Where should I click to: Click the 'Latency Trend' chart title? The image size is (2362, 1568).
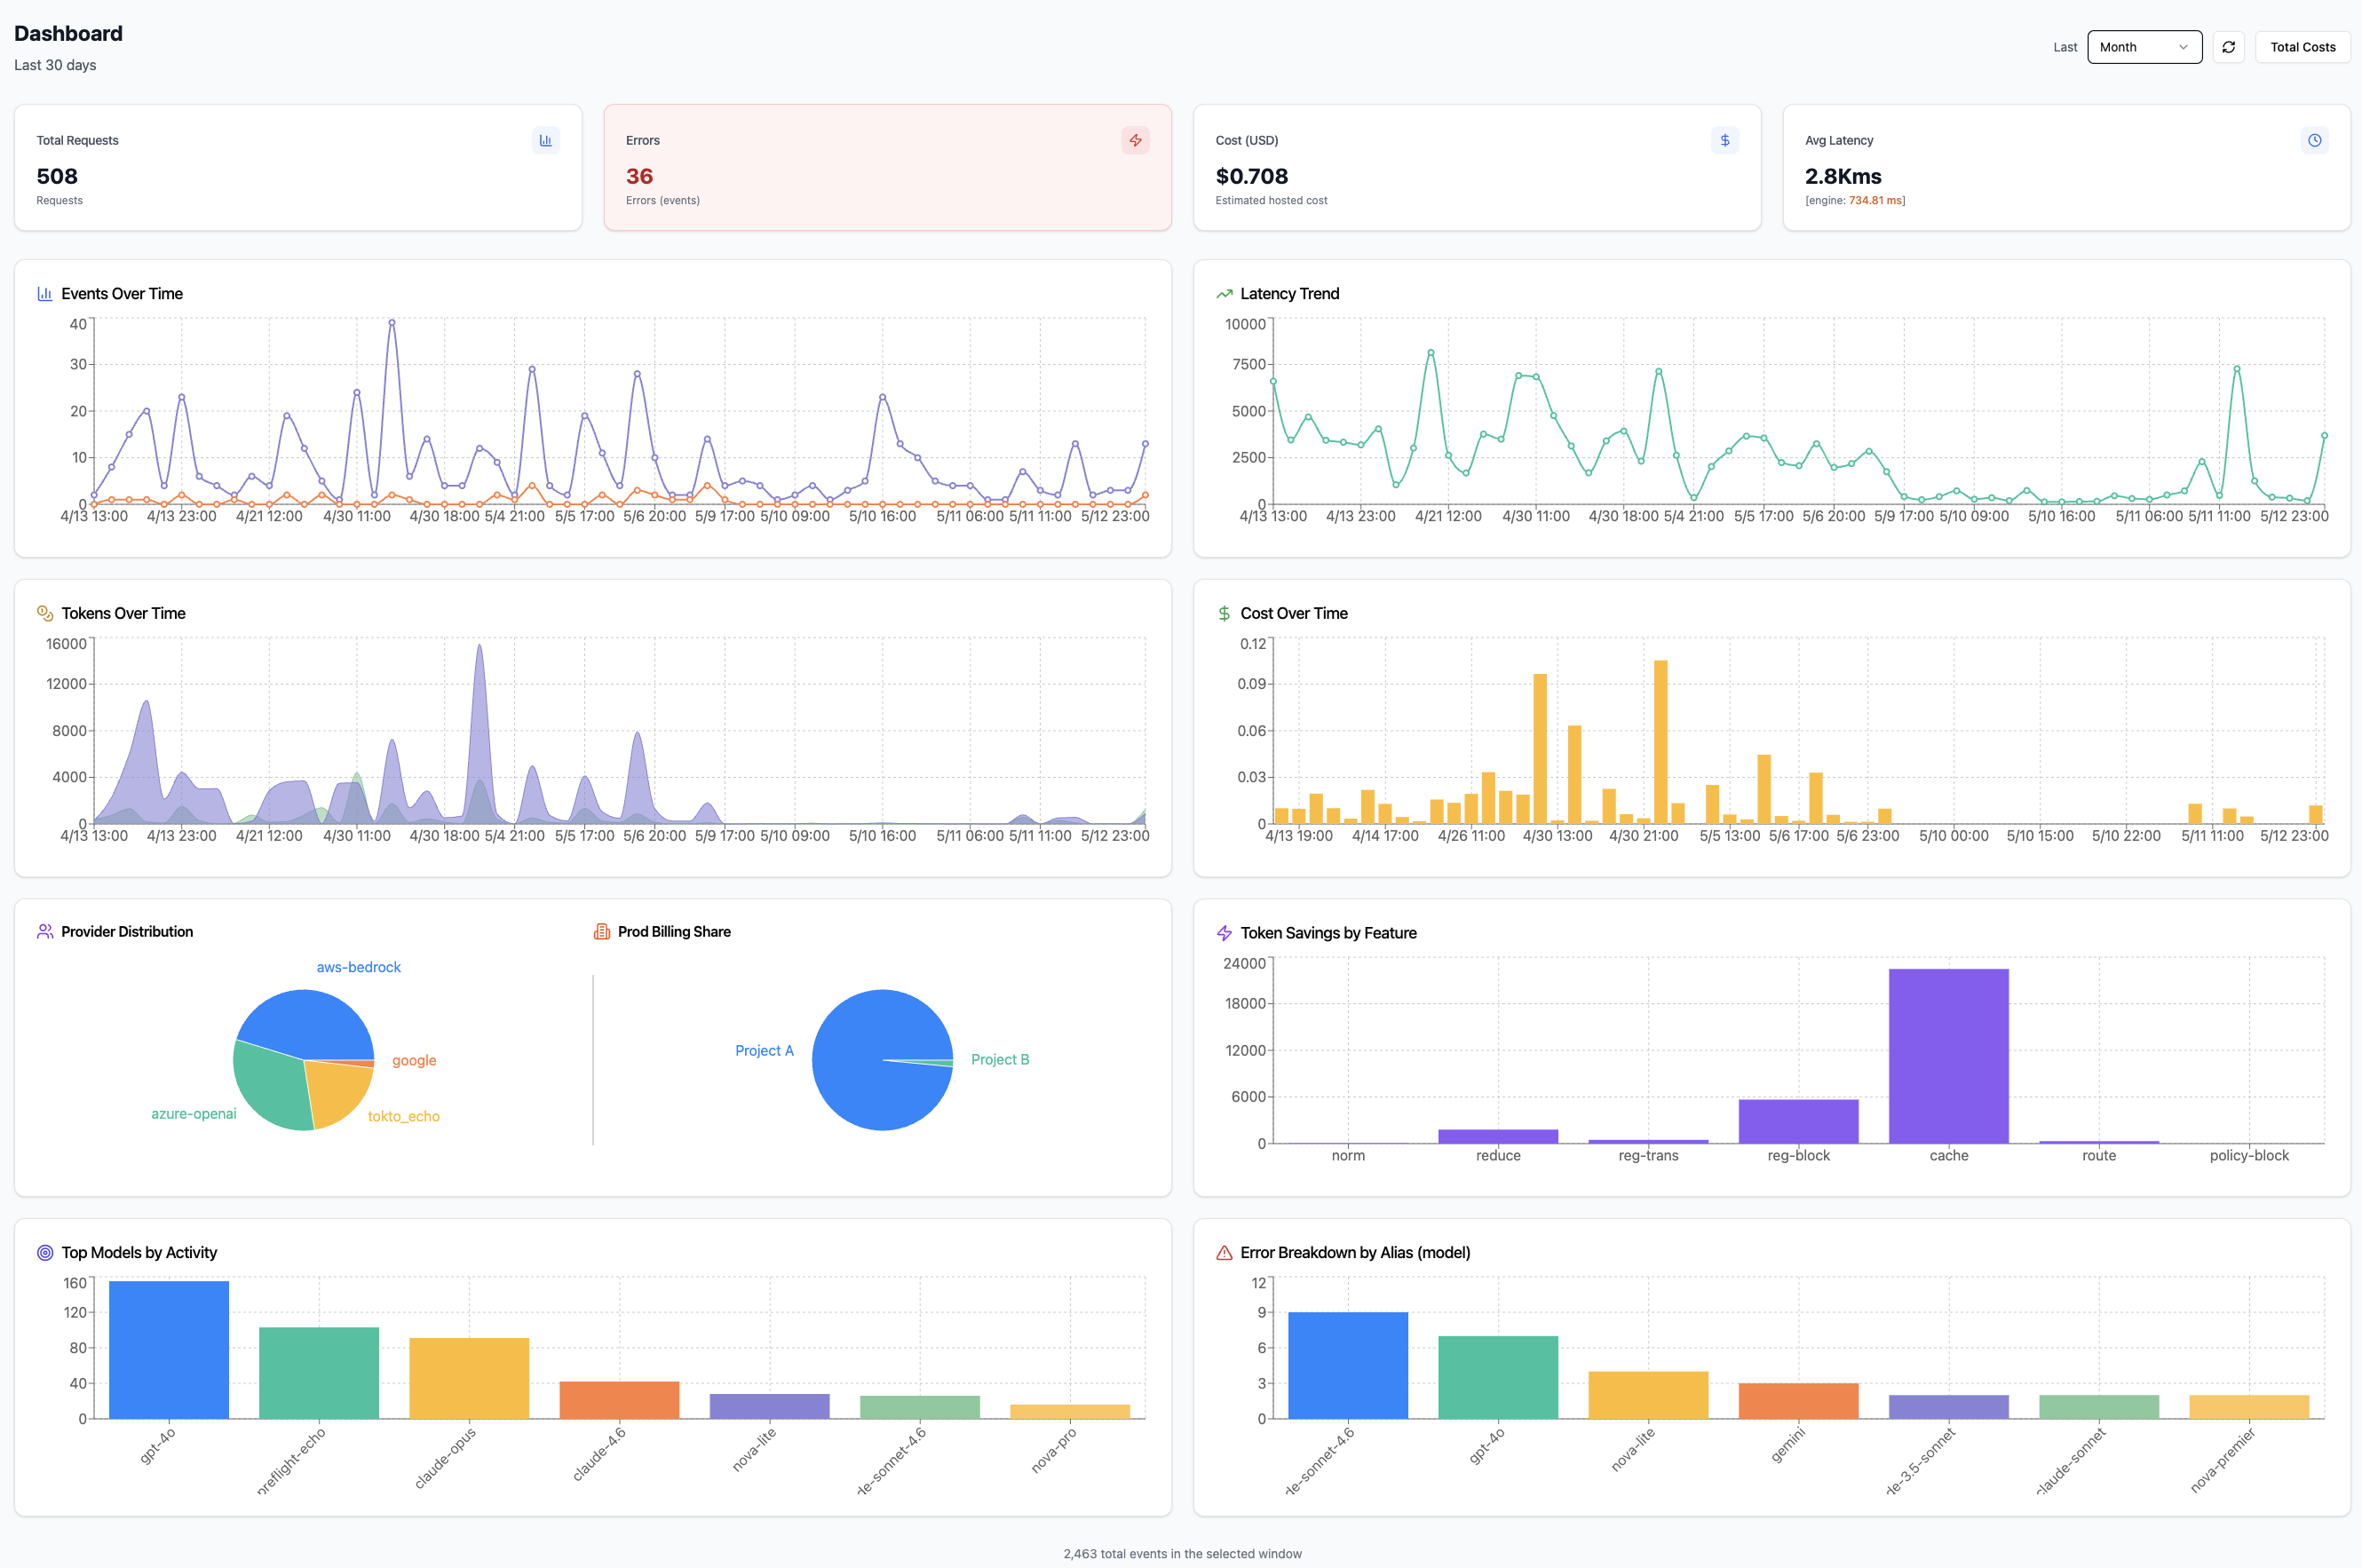(x=1289, y=294)
